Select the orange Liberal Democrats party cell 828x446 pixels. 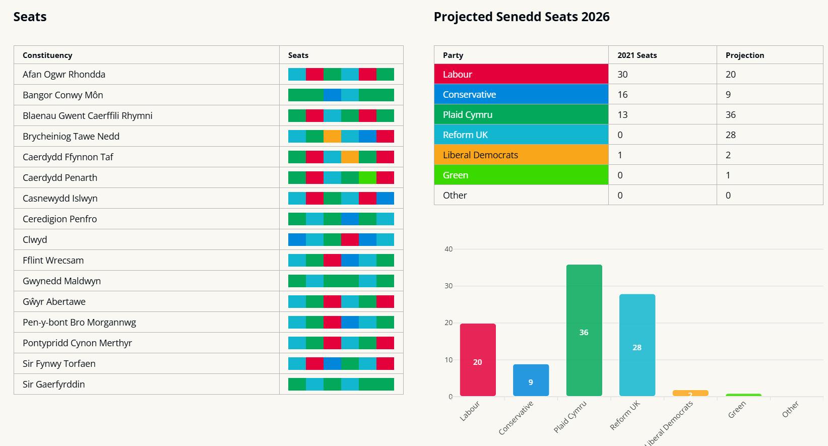pos(521,155)
